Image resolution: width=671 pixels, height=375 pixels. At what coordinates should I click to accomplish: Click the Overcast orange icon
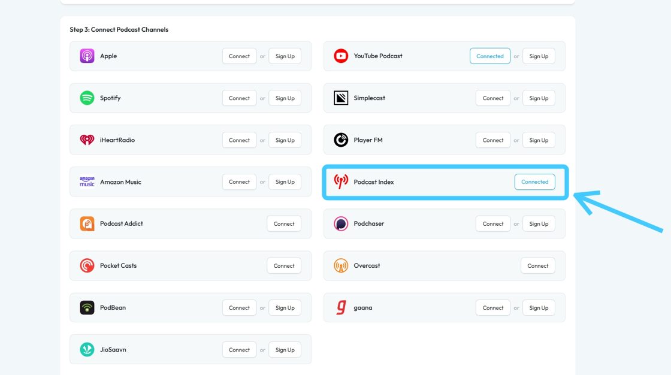(x=341, y=266)
